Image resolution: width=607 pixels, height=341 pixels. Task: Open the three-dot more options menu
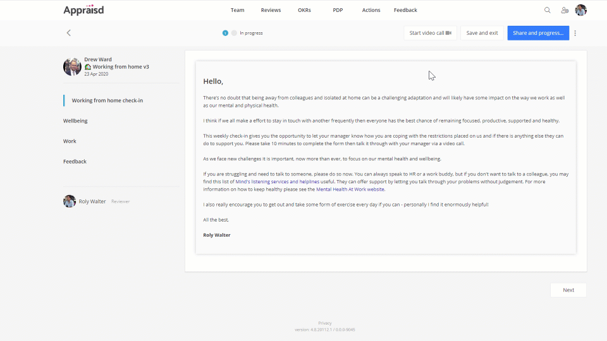(575, 33)
